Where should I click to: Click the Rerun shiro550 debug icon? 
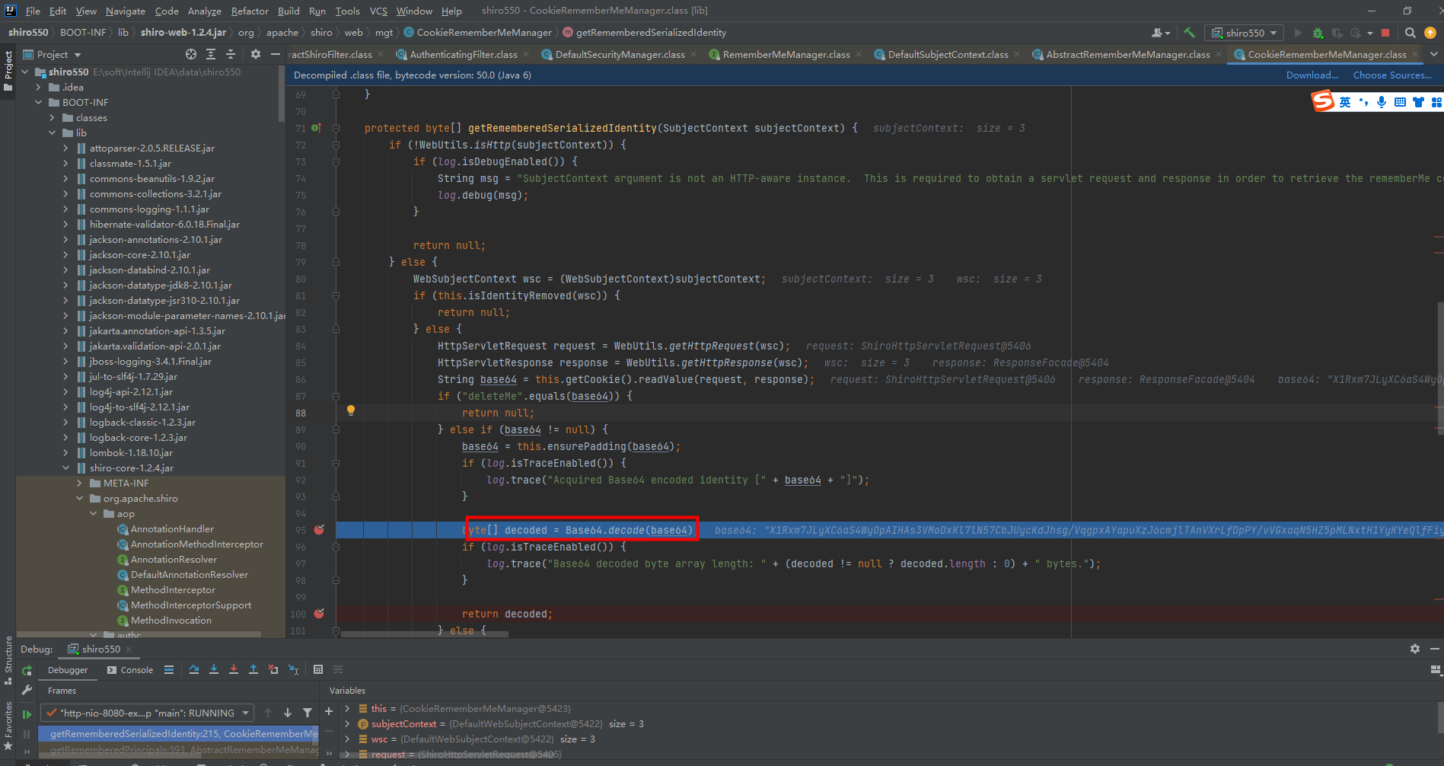tap(27, 671)
